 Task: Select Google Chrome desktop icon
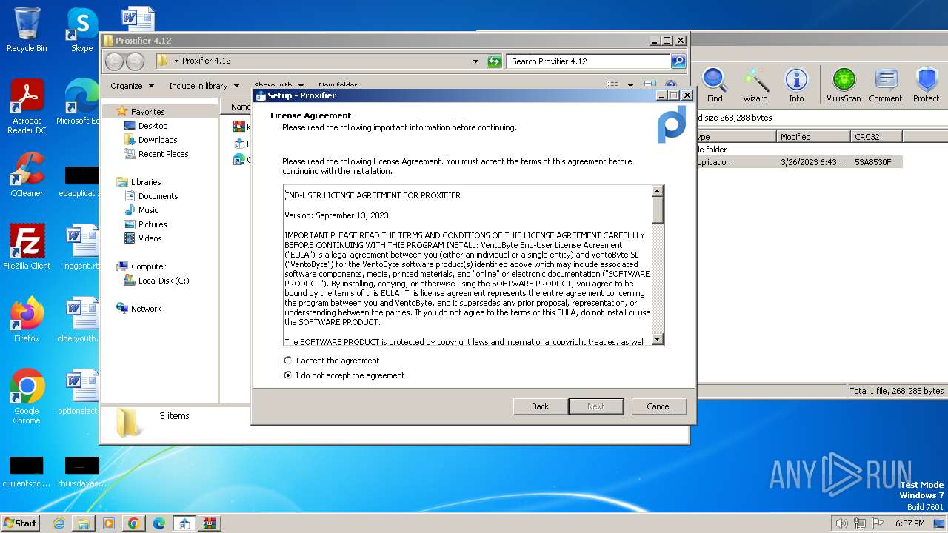tap(27, 397)
